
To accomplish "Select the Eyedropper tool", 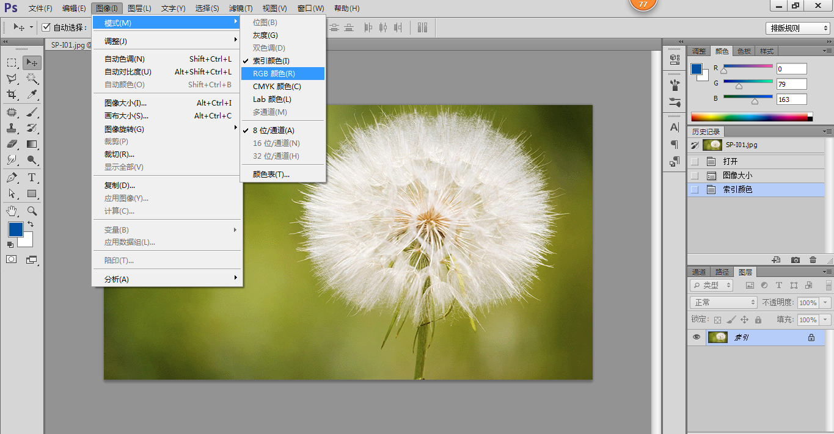I will click(32, 95).
